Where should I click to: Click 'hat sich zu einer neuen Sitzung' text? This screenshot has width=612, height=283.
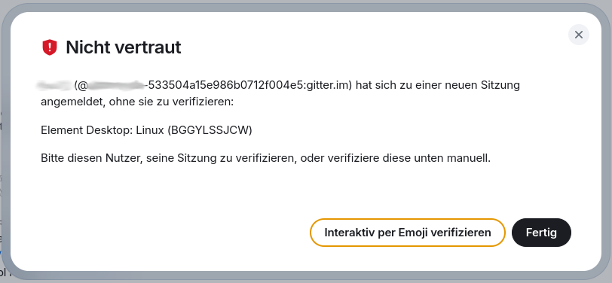pyautogui.click(x=438, y=85)
